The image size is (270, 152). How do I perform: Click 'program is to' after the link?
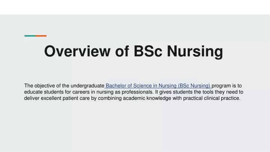pyautogui.click(x=226, y=86)
